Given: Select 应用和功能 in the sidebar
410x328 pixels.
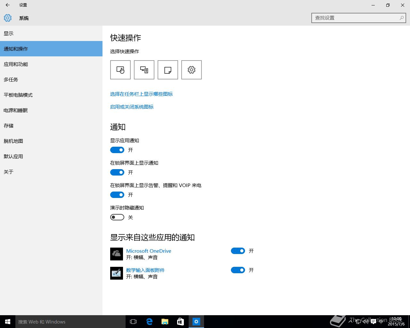Looking at the screenshot, I should coord(51,64).
